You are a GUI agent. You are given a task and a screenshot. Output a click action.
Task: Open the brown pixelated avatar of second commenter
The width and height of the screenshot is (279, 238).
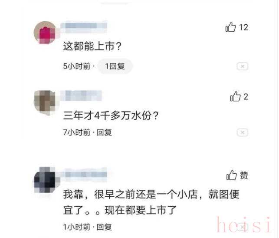[45, 102]
